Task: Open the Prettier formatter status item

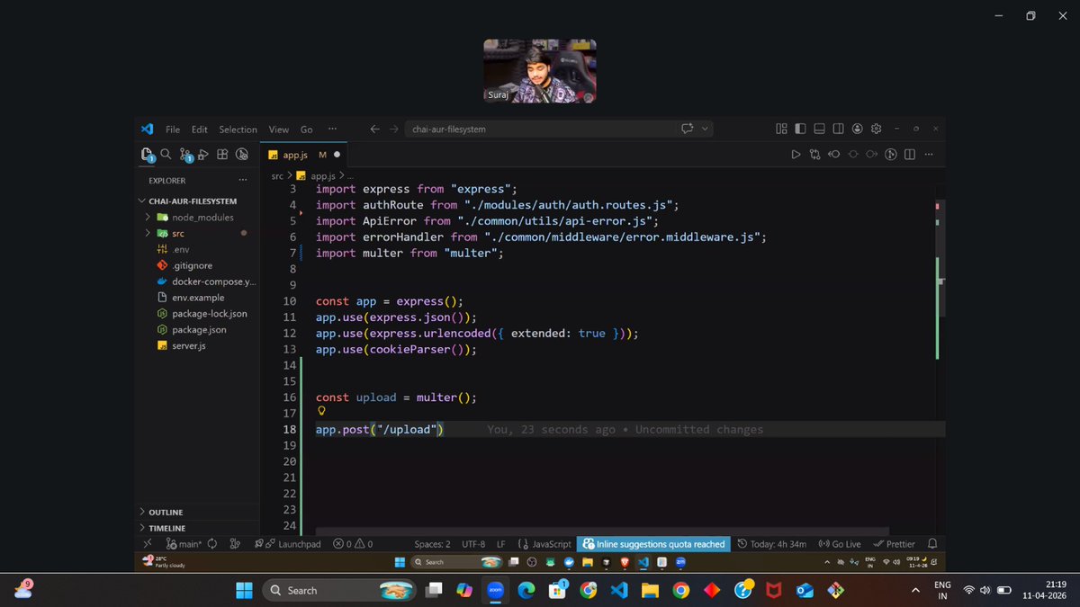Action: pyautogui.click(x=895, y=543)
